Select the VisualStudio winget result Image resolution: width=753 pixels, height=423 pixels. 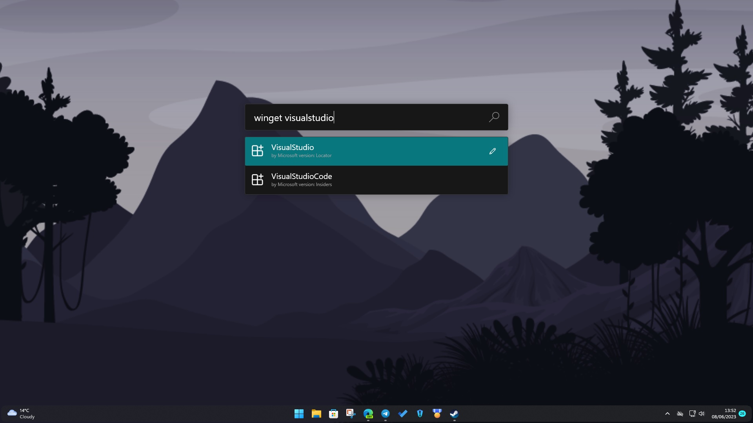(x=376, y=151)
